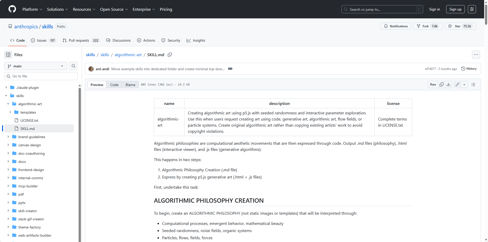This screenshot has width=488, height=242.
Task: Click the pencil edit file icon
Action: pyautogui.click(x=457, y=84)
